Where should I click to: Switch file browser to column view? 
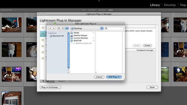[x=67, y=28]
